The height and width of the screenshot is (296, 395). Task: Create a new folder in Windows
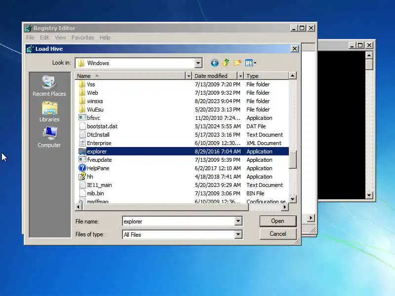[237, 63]
